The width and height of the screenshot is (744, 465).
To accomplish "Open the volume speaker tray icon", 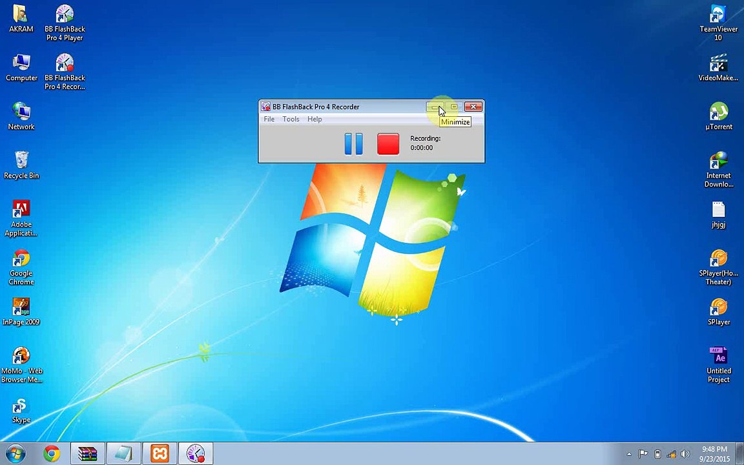I will point(685,454).
